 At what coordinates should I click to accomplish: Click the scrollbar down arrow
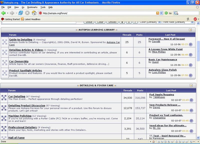(x=198, y=138)
